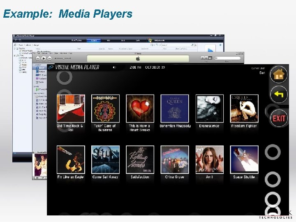296x222 pixels.
Task: Click the yellow back arrow button
Action: (x=279, y=95)
